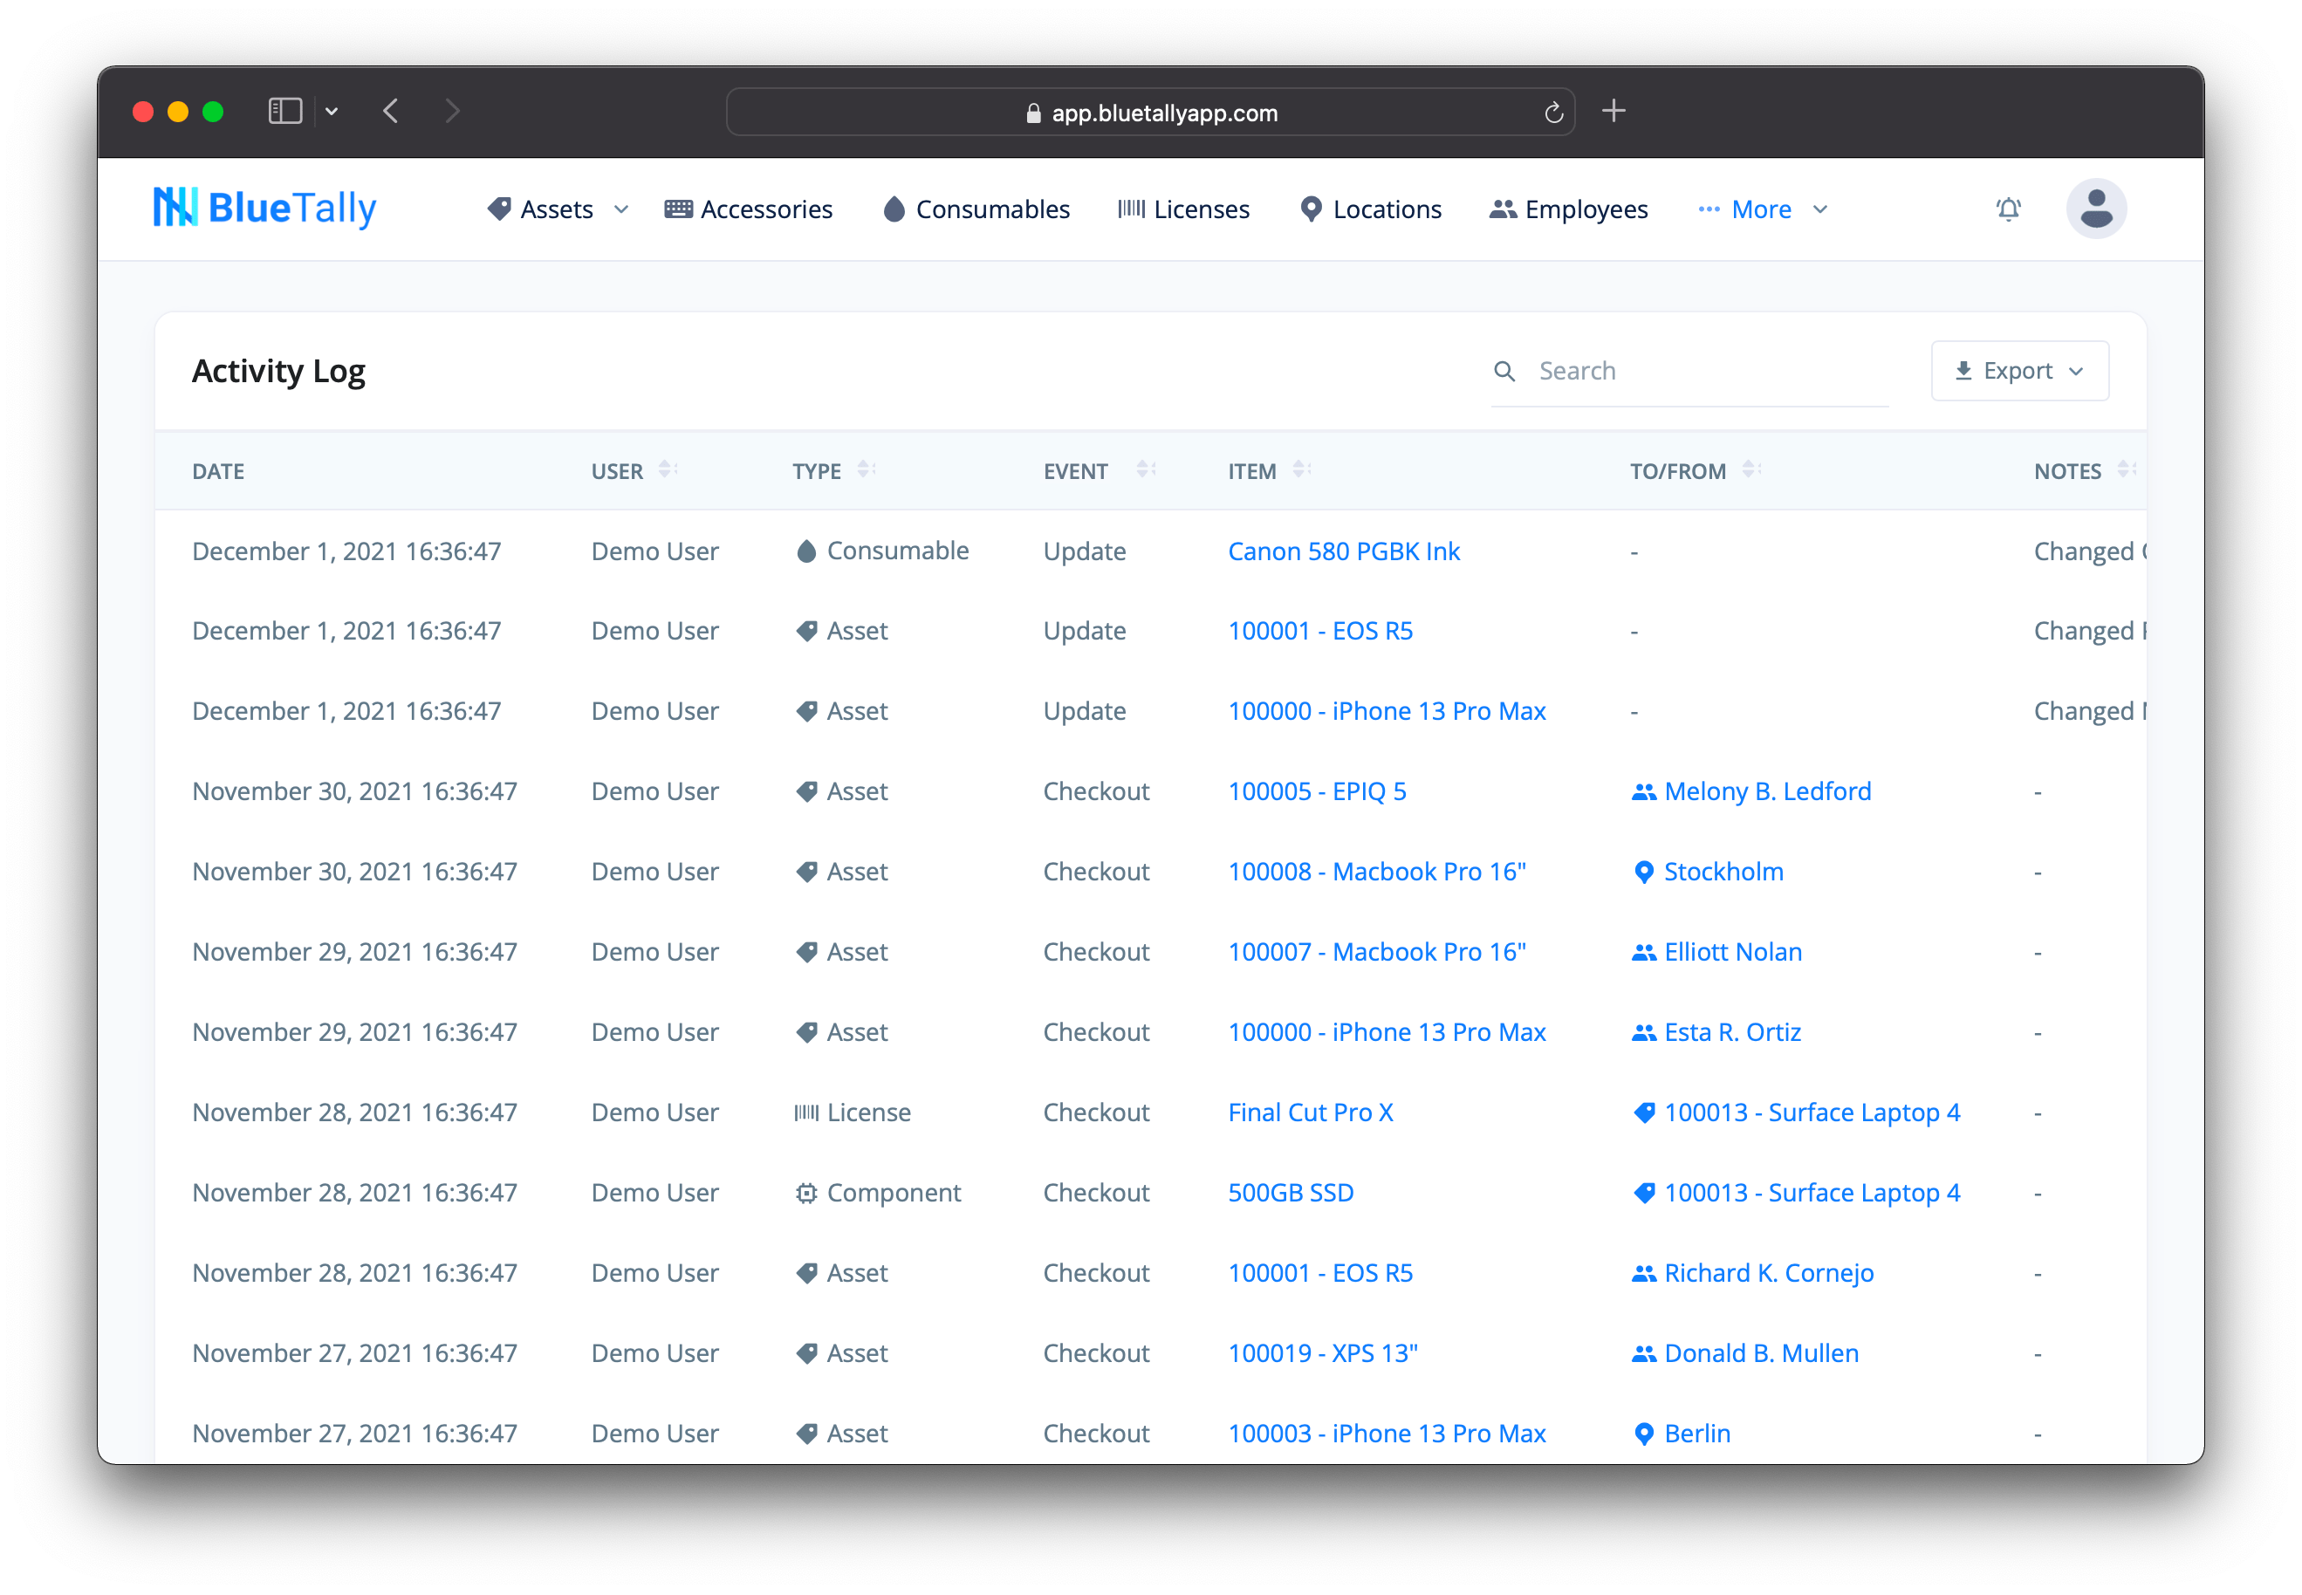Go back using browser back arrow

pyautogui.click(x=391, y=111)
